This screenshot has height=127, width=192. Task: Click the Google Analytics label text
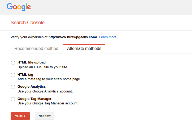[32, 87]
